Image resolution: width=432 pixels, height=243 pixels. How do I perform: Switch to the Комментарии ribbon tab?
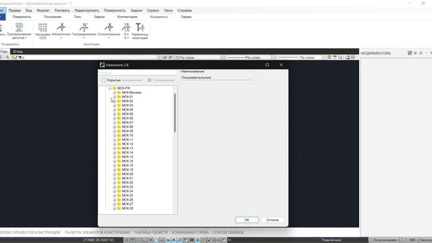(x=128, y=17)
